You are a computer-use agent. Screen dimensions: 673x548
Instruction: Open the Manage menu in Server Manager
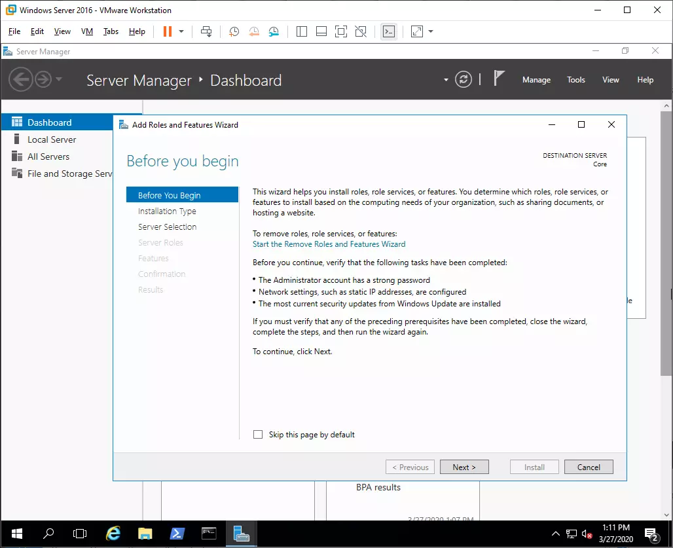coord(537,80)
